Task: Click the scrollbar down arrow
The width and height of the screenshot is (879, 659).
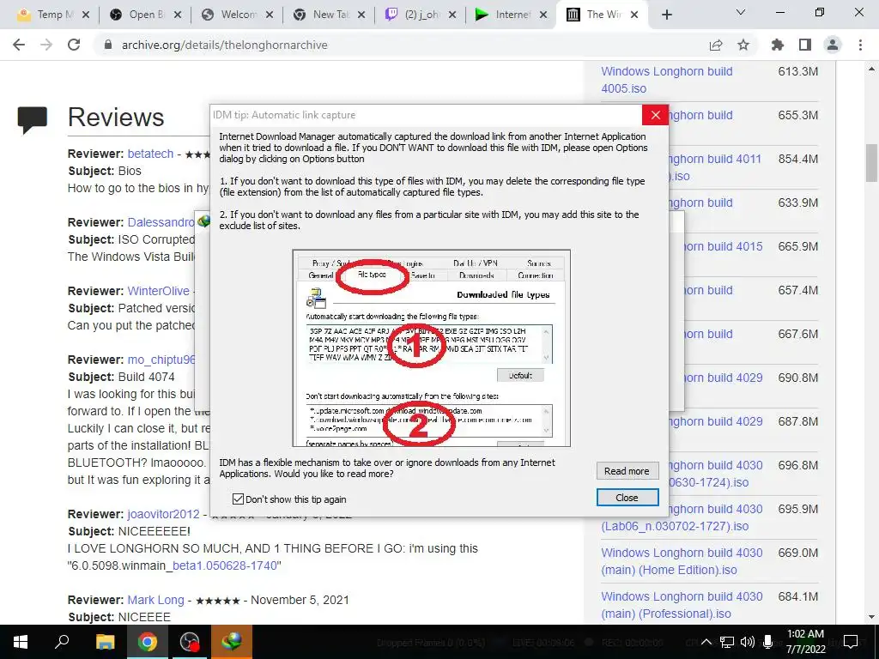Action: coord(871,617)
